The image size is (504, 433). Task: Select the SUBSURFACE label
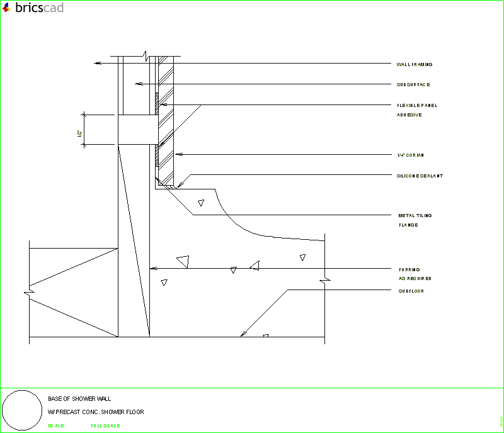coord(412,84)
